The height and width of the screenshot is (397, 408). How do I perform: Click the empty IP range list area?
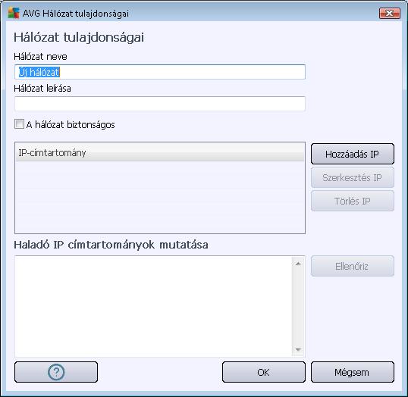point(160,197)
